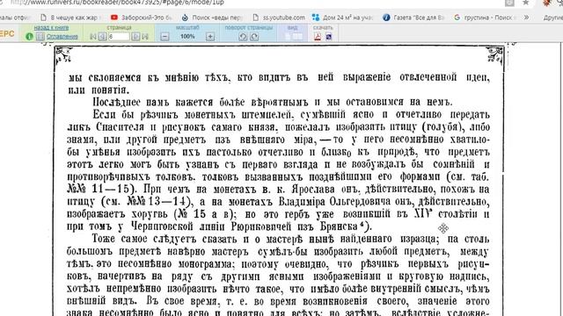Zoom out with the minus button
The image size is (563, 316).
165,37
